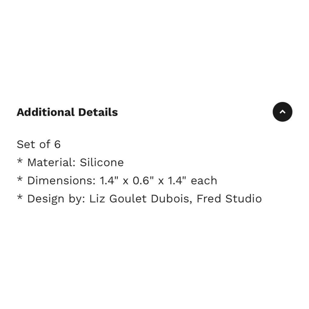Click the word "Studio" at line end
The width and height of the screenshot is (309, 309).
point(244,199)
